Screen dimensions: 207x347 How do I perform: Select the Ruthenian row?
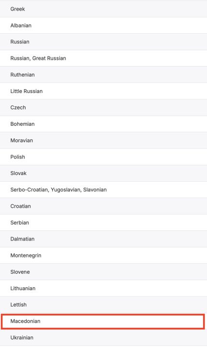click(103, 75)
